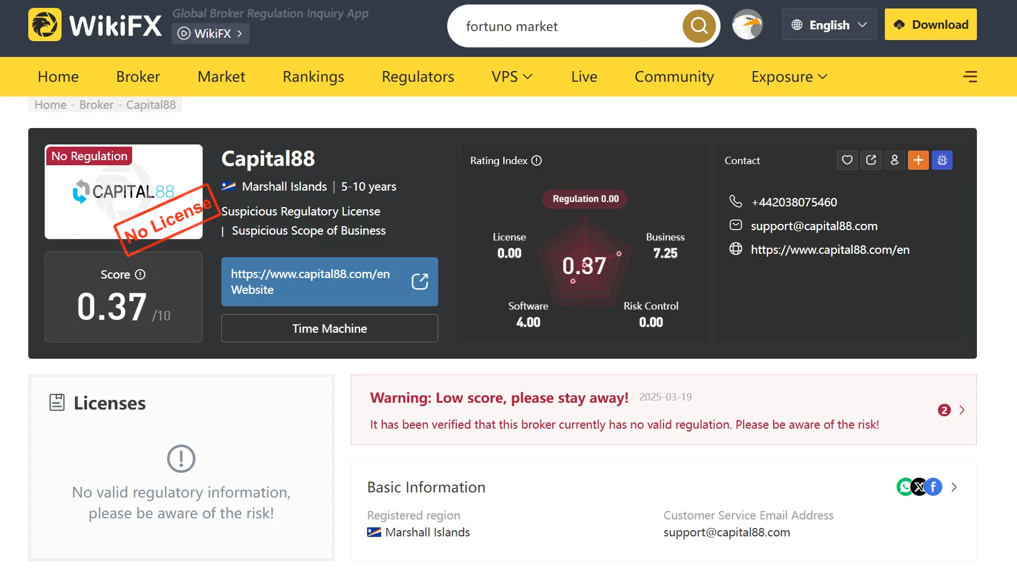Expand the low score warning with its arrow
The height and width of the screenshot is (577, 1017).
coord(962,410)
